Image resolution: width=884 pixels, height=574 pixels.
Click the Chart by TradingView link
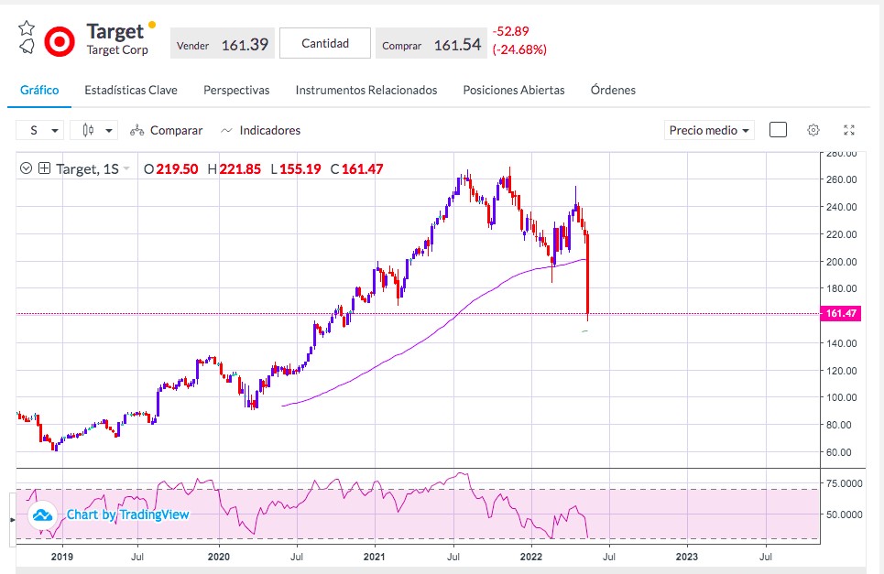tap(128, 514)
